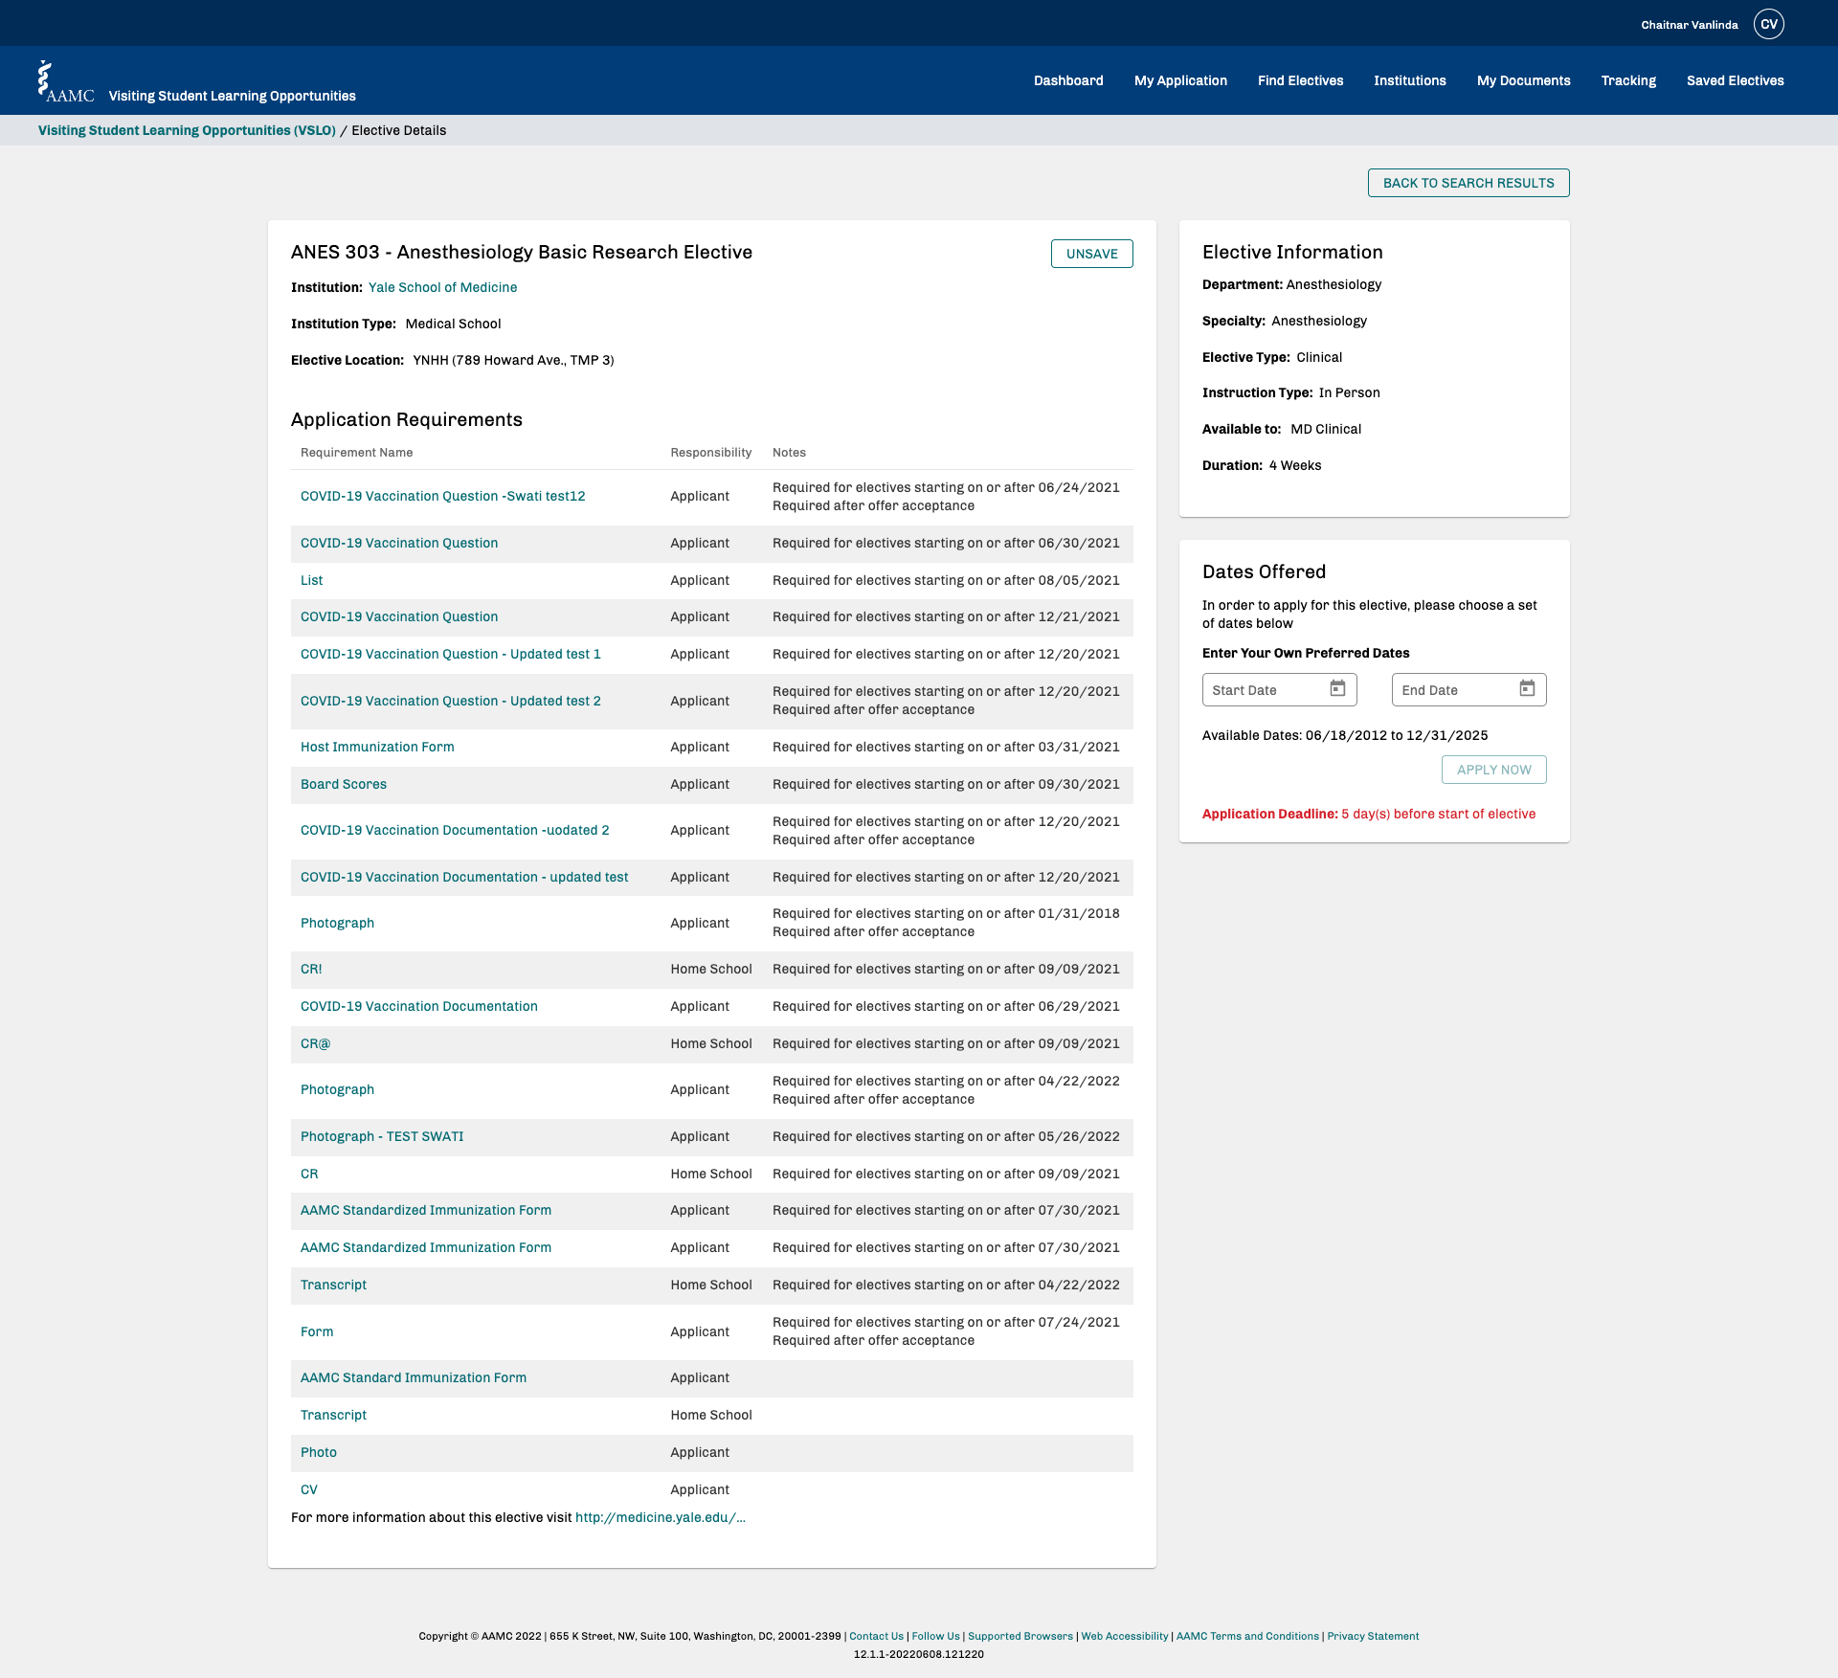Click in the End Date input field

1468,690
